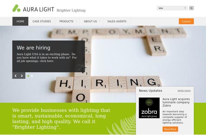Open the Home navigation tab
Image resolution: width=206 pixels, height=137 pixels.
pyautogui.click(x=20, y=21)
